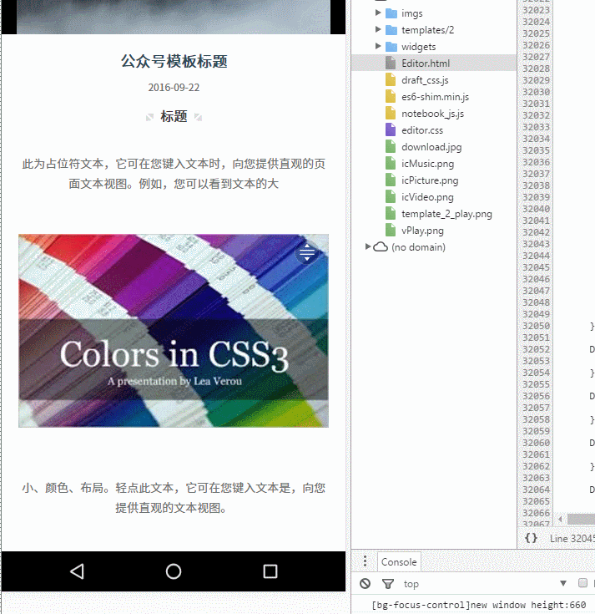Viewport: 595px width, 614px height.
Task: Tap the Android home circle button
Action: tap(174, 571)
